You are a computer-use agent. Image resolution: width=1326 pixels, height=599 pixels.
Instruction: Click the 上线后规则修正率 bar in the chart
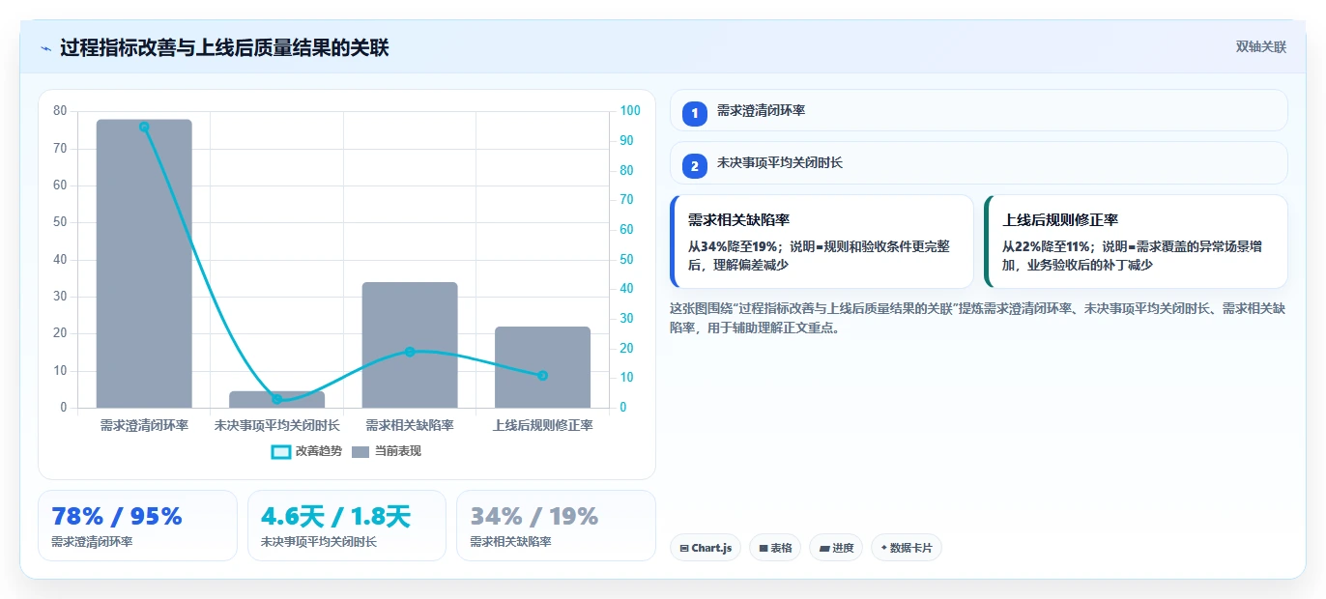point(542,367)
